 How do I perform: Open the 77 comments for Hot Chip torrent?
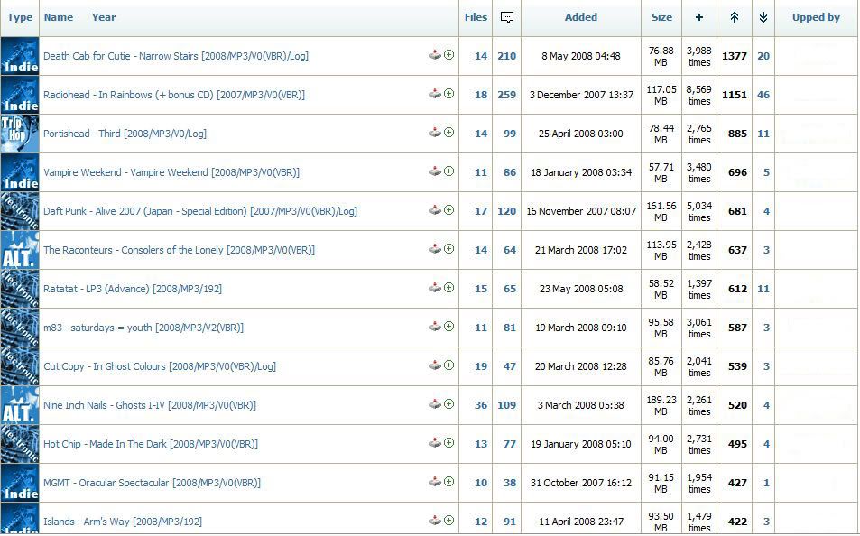click(x=510, y=444)
